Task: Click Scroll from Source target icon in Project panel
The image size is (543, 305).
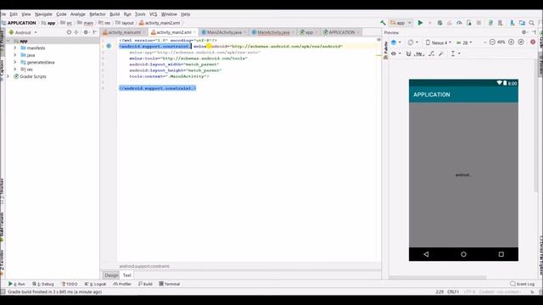Action: click(69, 32)
